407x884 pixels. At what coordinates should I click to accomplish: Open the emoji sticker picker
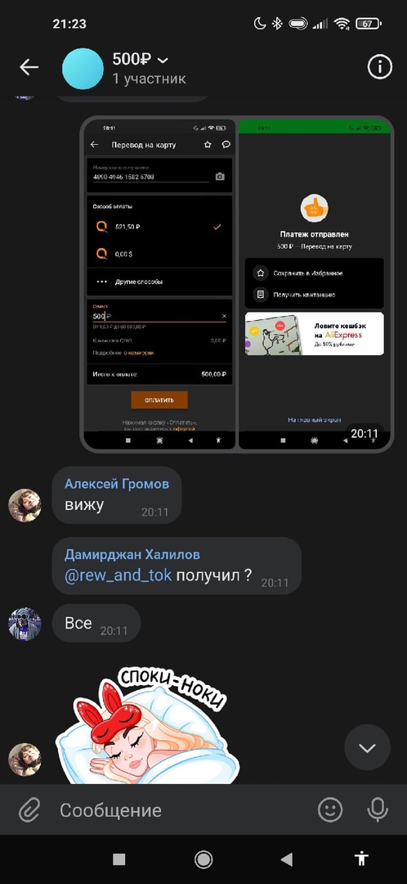point(330,810)
